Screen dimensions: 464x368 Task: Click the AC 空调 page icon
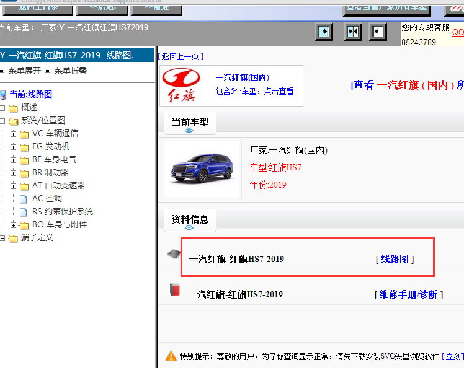[24, 199]
